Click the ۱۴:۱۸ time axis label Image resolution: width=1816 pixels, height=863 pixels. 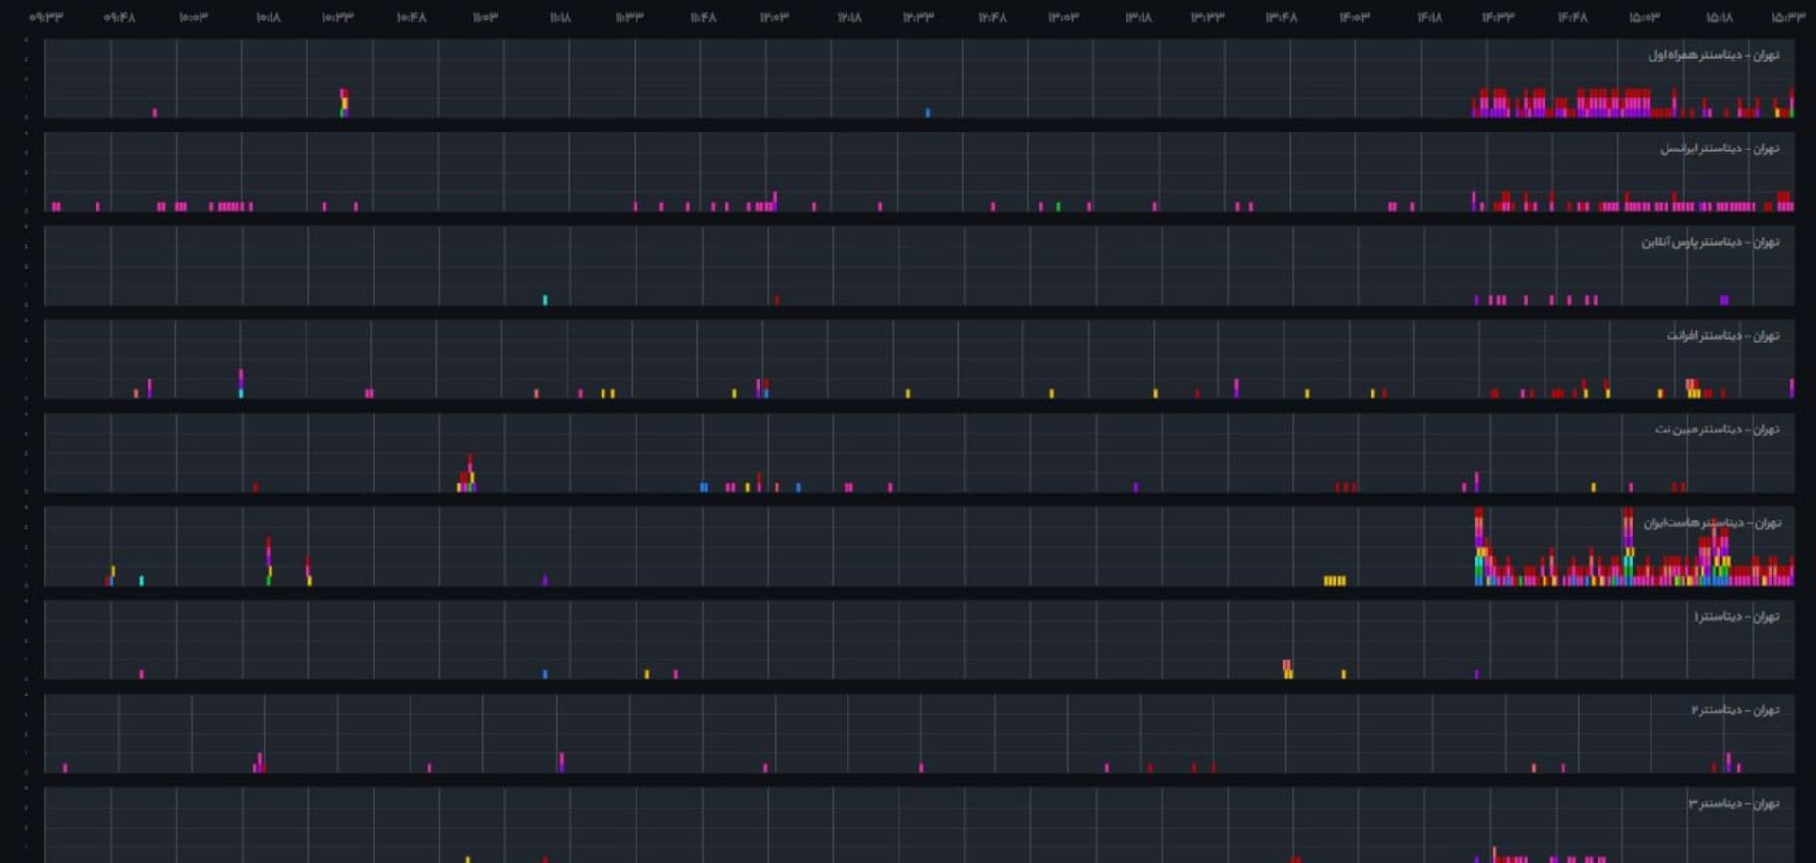tap(1429, 18)
